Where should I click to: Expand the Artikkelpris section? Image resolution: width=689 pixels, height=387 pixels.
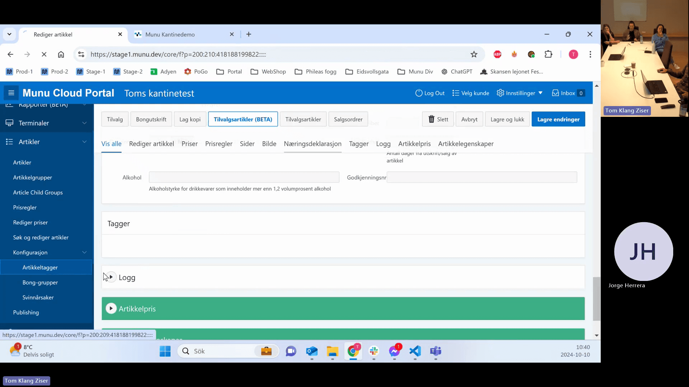[111, 309]
